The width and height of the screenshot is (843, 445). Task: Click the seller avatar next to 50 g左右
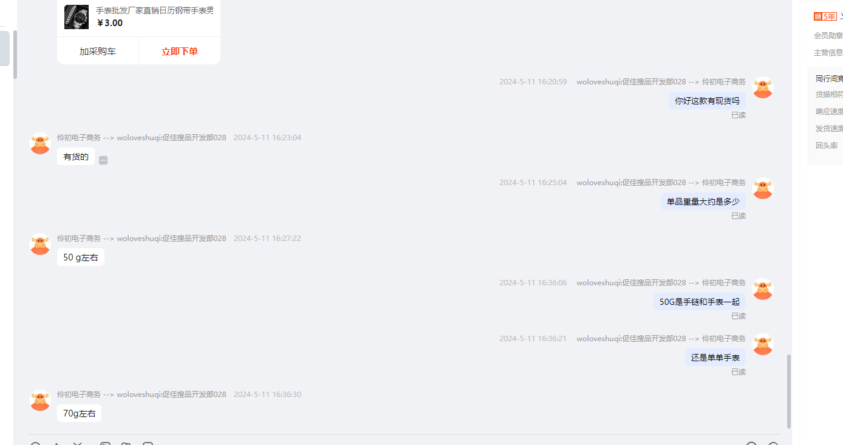pos(40,244)
